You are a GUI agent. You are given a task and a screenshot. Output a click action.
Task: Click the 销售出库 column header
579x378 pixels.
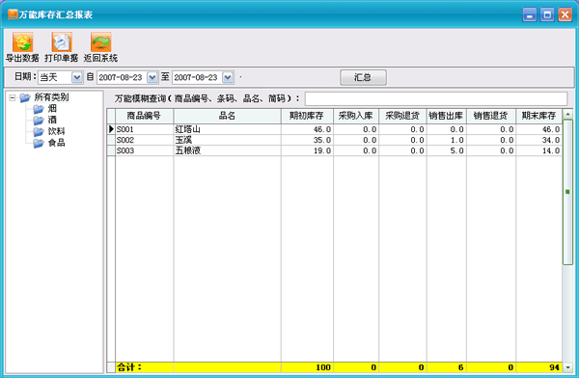point(447,116)
